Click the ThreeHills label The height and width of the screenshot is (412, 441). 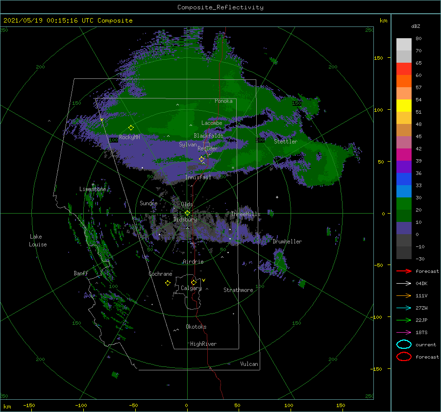tap(246, 214)
